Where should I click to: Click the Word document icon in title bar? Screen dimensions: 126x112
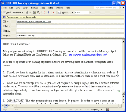coord(3,3)
